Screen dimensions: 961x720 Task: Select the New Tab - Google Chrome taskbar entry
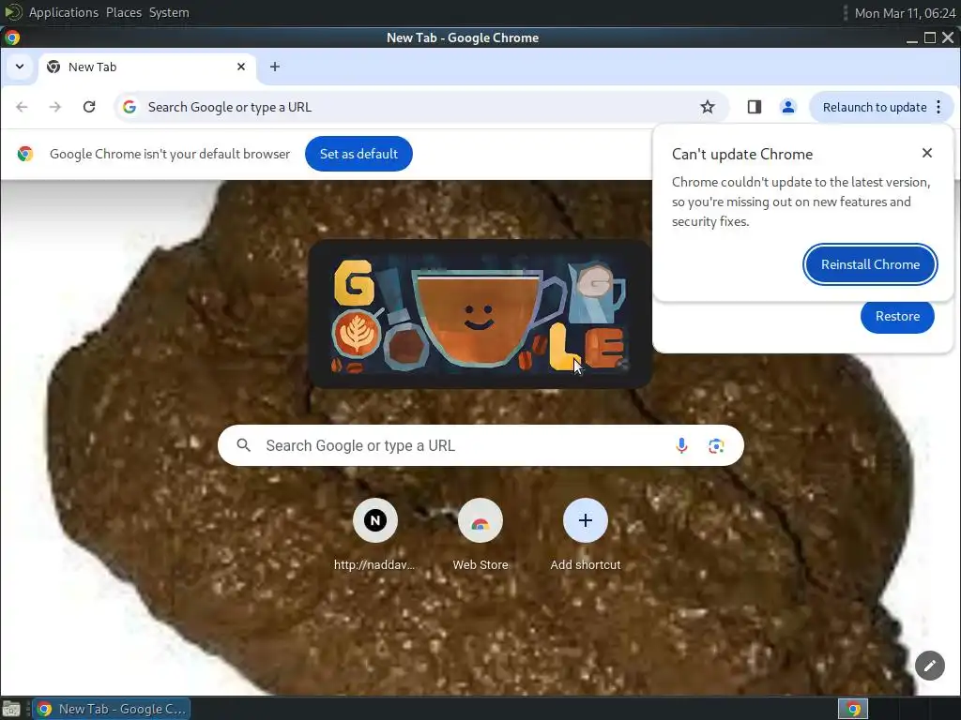(112, 709)
